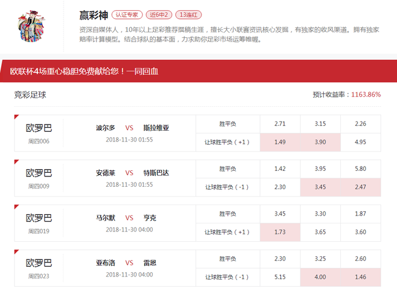Click team name 马尔默
The width and height of the screenshot is (397, 293).
(x=106, y=218)
